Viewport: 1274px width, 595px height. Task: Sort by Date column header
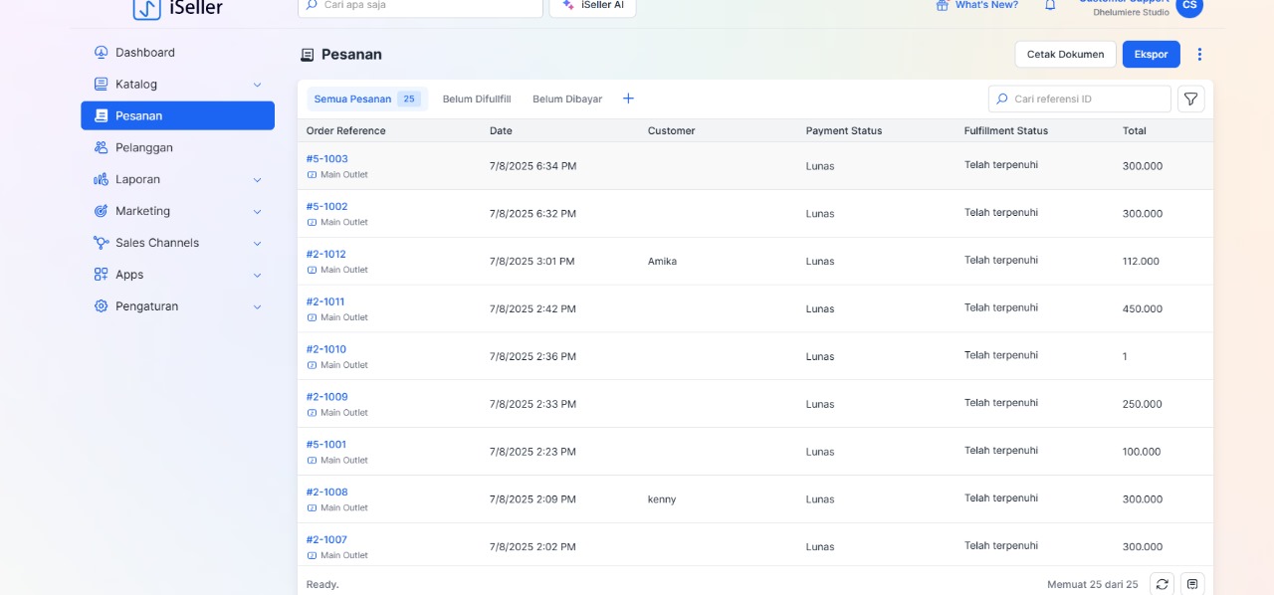(x=501, y=131)
